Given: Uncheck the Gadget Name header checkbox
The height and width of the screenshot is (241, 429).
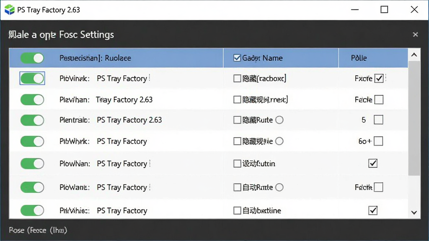Looking at the screenshot, I should tap(237, 58).
